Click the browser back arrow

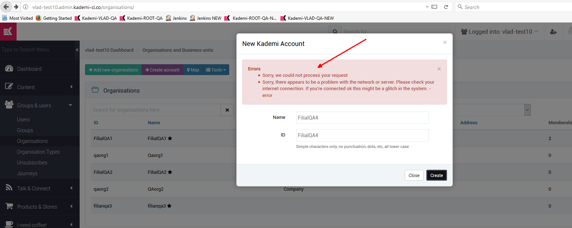[x=6, y=7]
